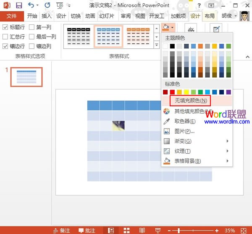Screen dimensions: 252x234
Task: Click the picture-filled table cell
Action: [x=118, y=126]
